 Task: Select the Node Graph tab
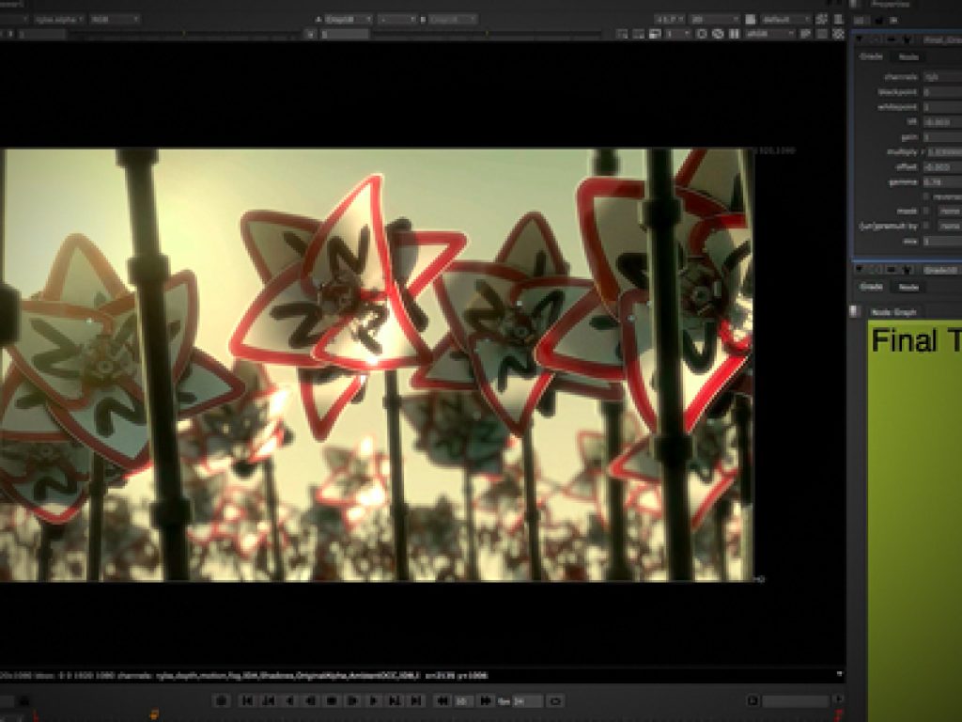(x=893, y=311)
